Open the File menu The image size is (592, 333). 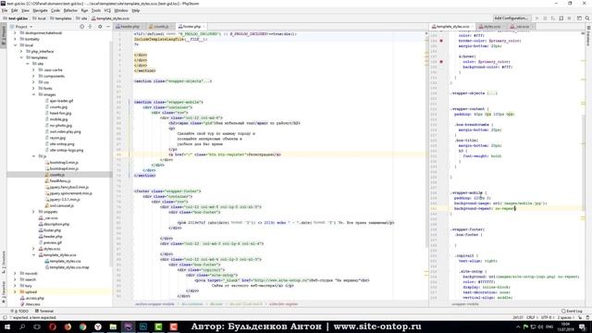point(5,10)
